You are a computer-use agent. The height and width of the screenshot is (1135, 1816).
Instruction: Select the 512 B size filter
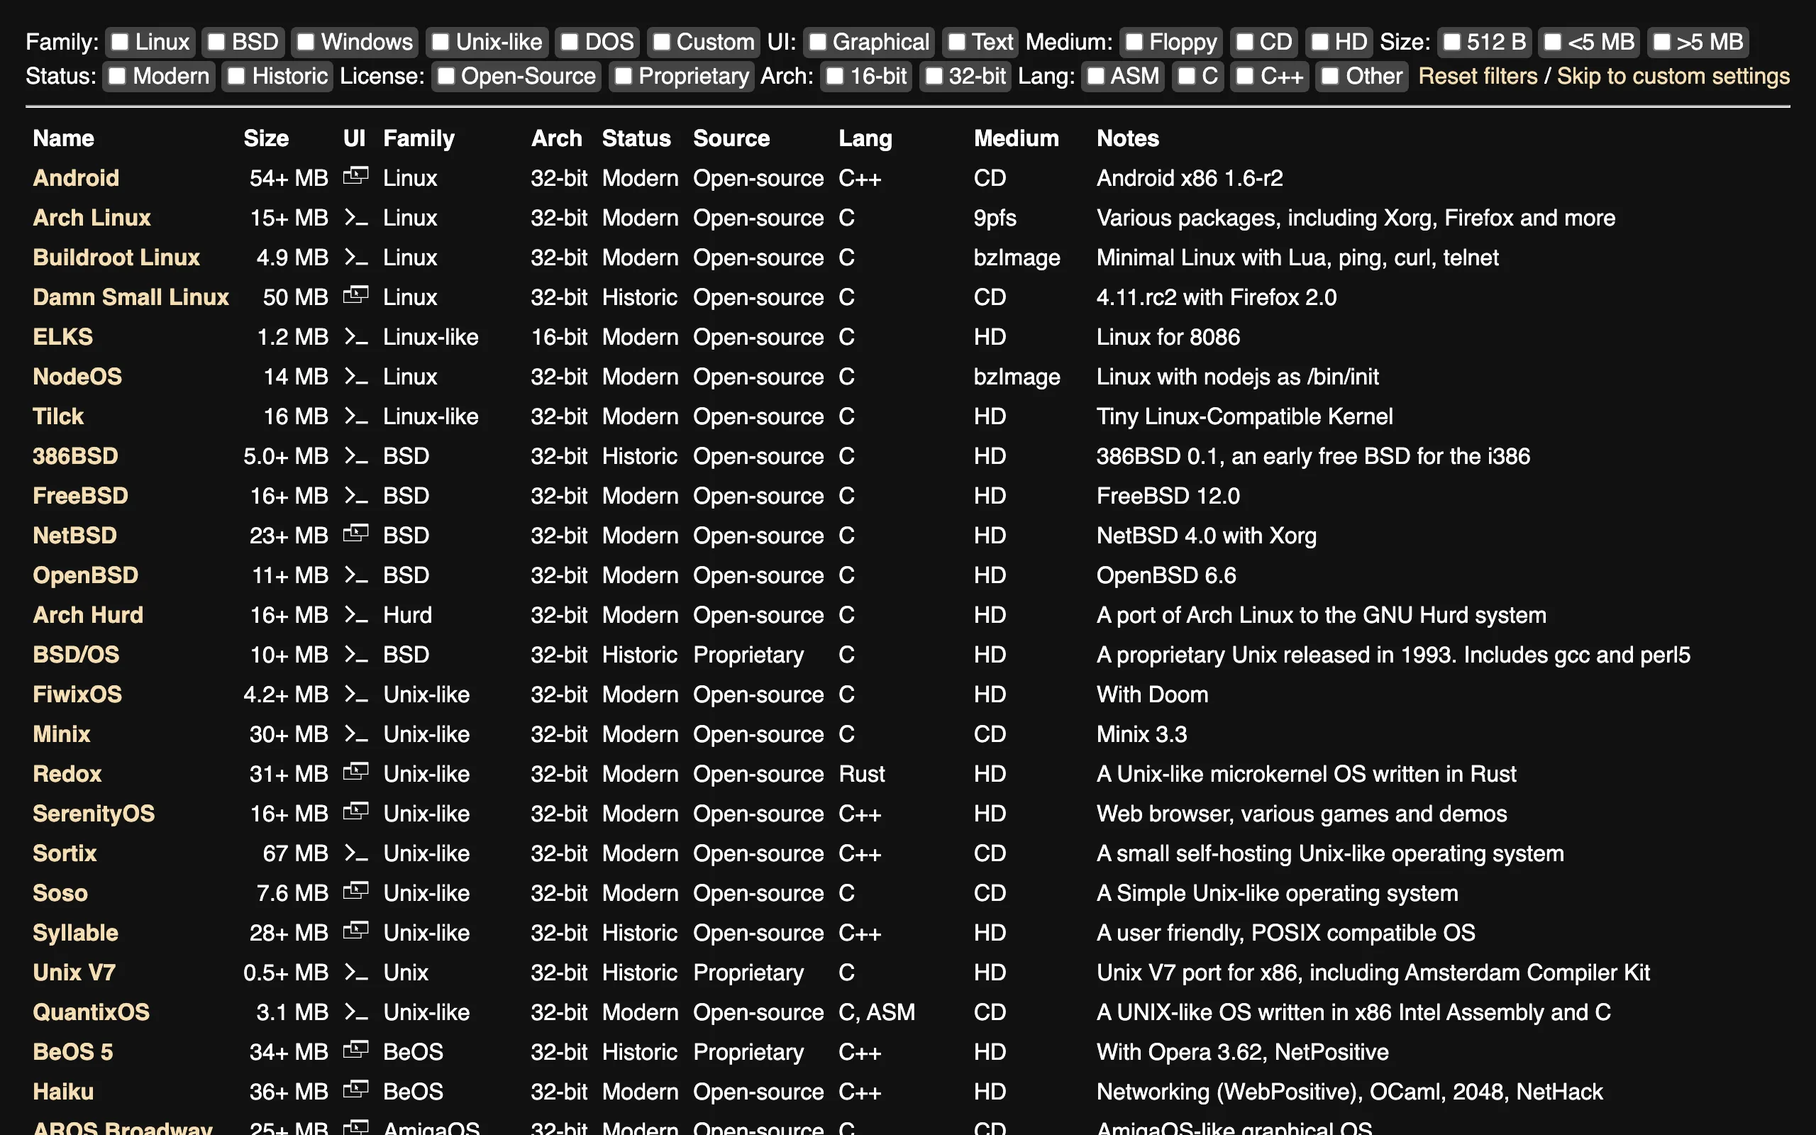coord(1452,42)
